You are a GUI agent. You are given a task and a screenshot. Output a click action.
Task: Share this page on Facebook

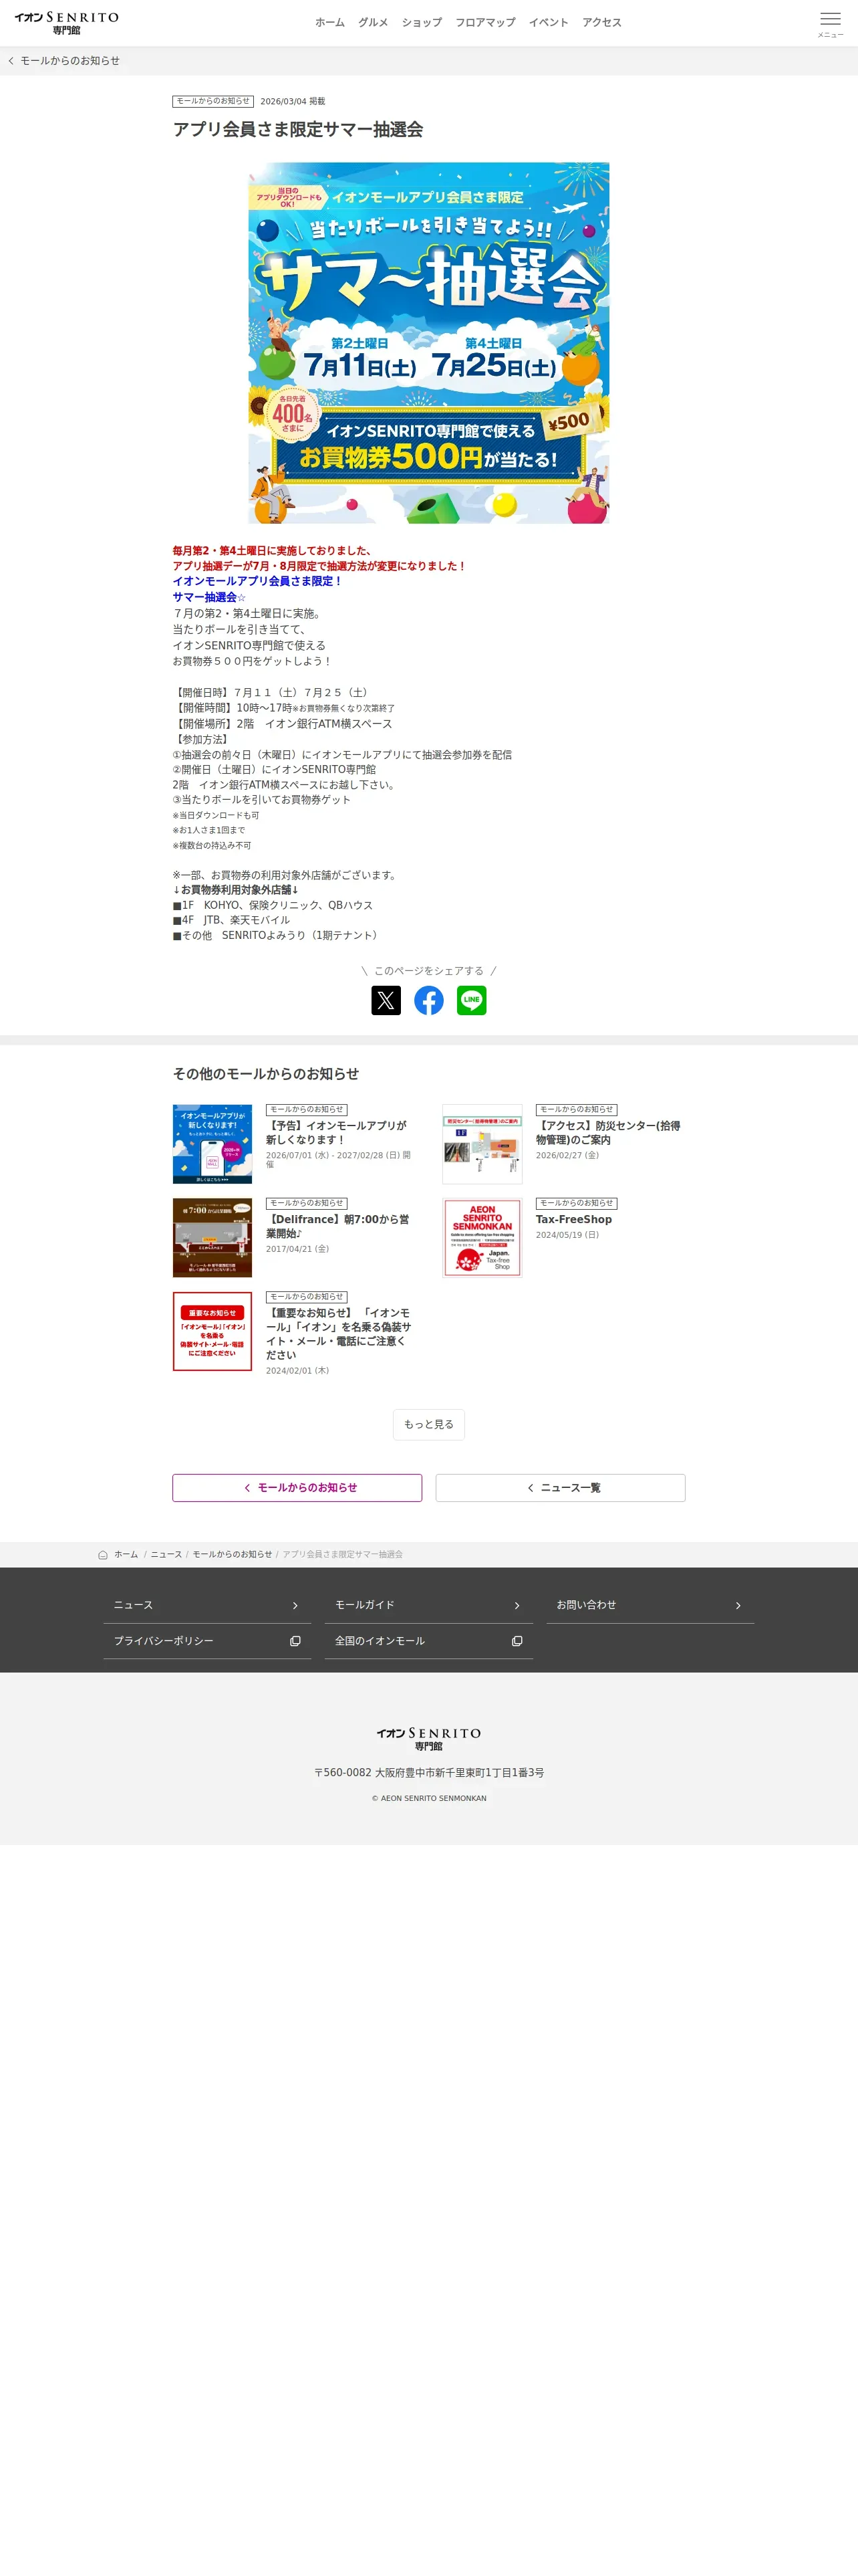428,1000
